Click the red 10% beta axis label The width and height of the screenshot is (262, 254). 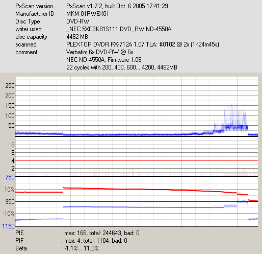[x=9, y=190]
